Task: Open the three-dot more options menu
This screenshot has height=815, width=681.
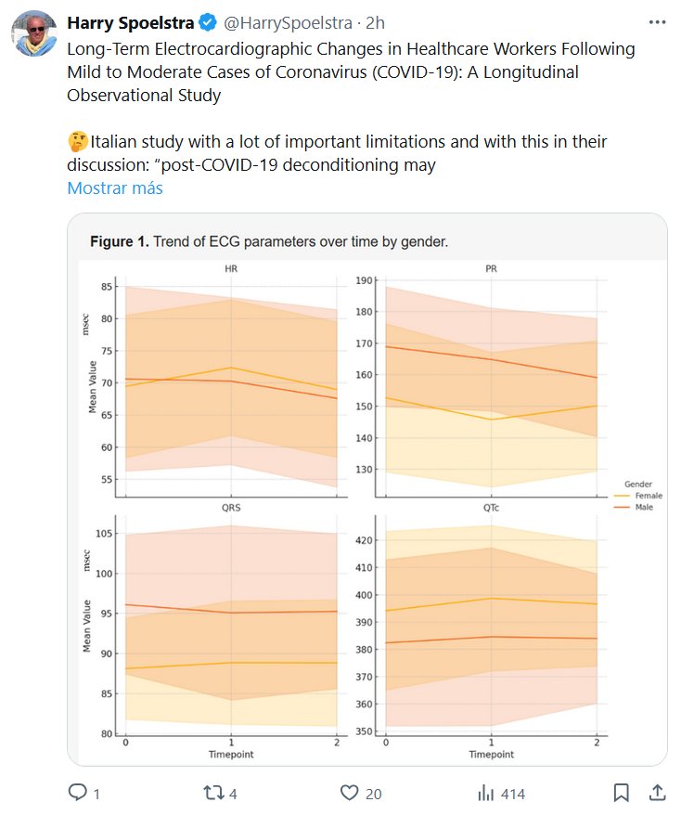Action: (657, 21)
